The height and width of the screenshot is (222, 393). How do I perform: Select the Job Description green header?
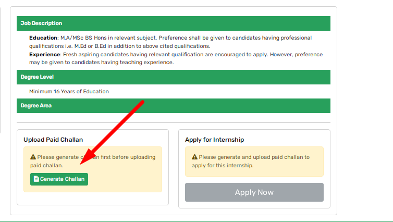coord(173,23)
